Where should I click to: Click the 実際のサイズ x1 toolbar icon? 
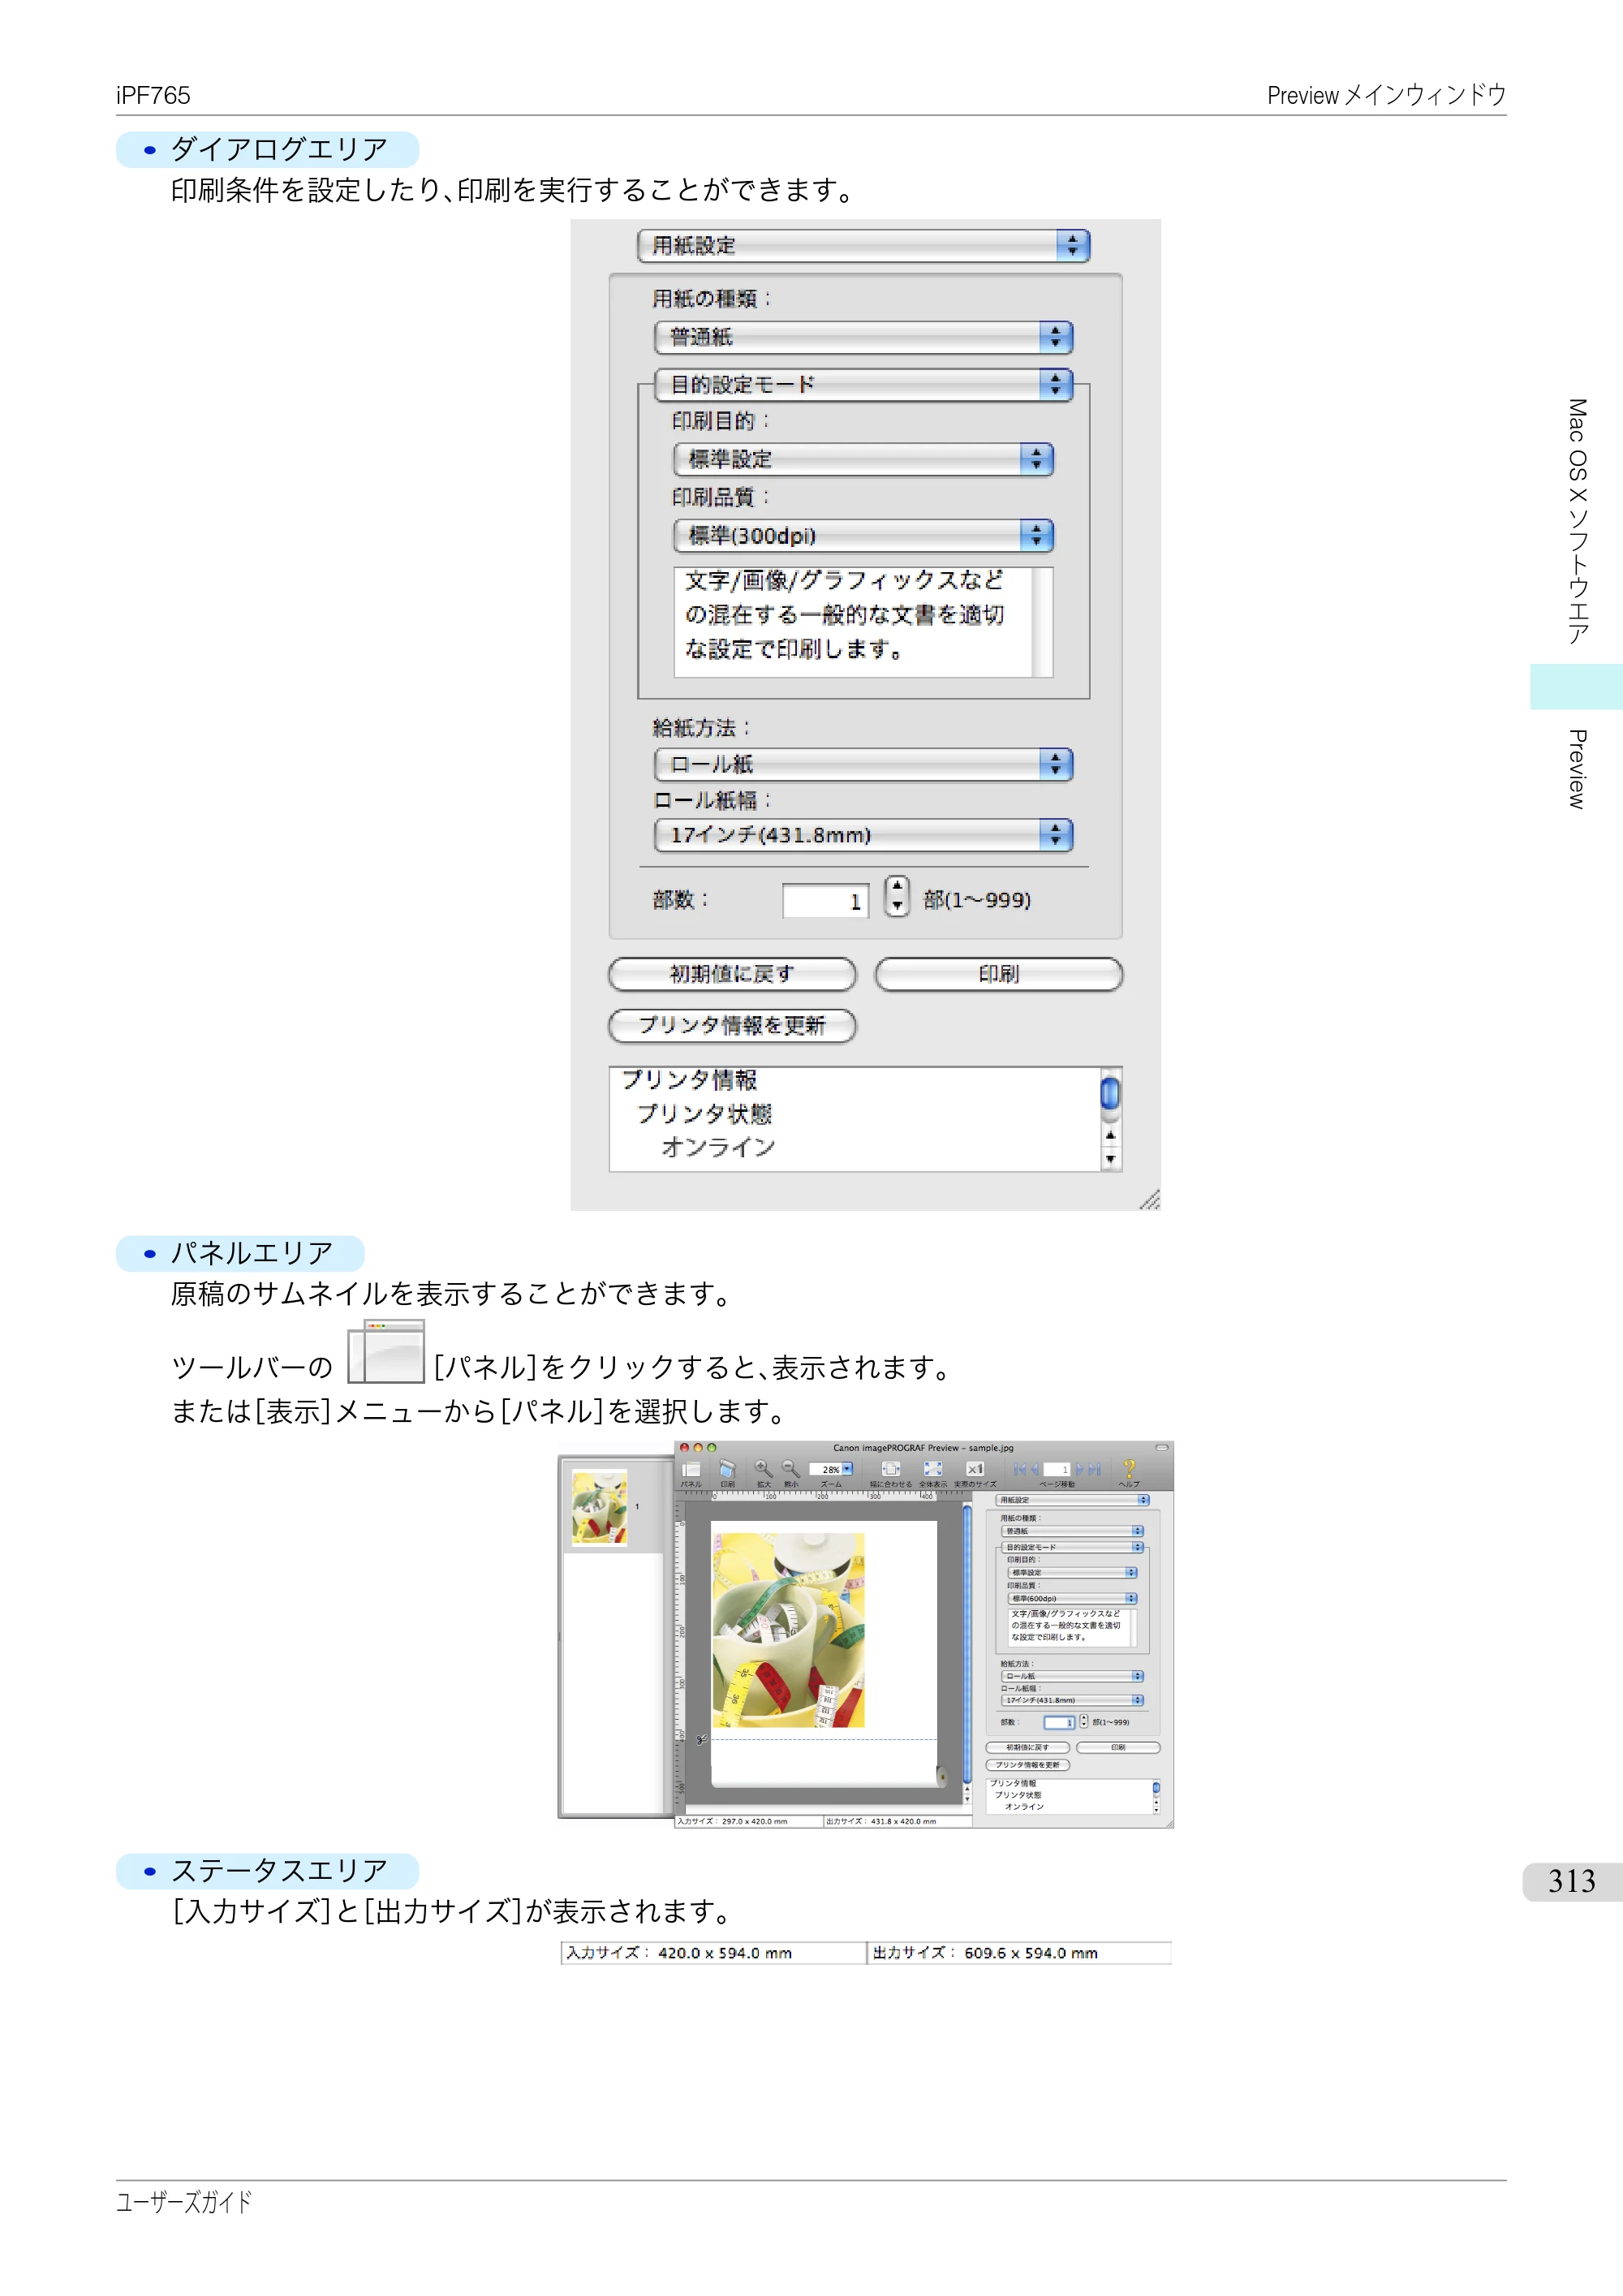(x=975, y=1469)
